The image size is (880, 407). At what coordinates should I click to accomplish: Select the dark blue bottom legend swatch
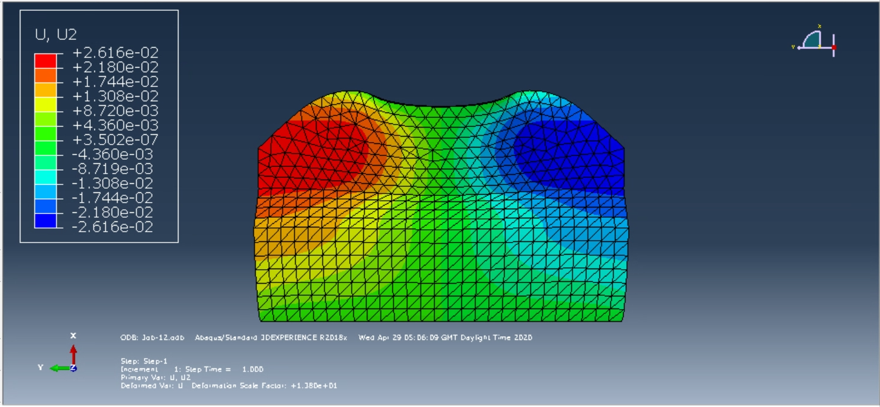click(45, 220)
